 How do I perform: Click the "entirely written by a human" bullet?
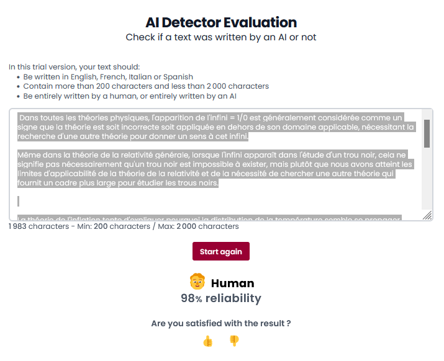point(130,96)
